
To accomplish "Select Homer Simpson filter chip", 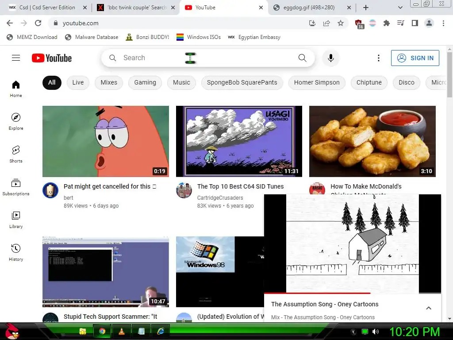I will click(317, 82).
